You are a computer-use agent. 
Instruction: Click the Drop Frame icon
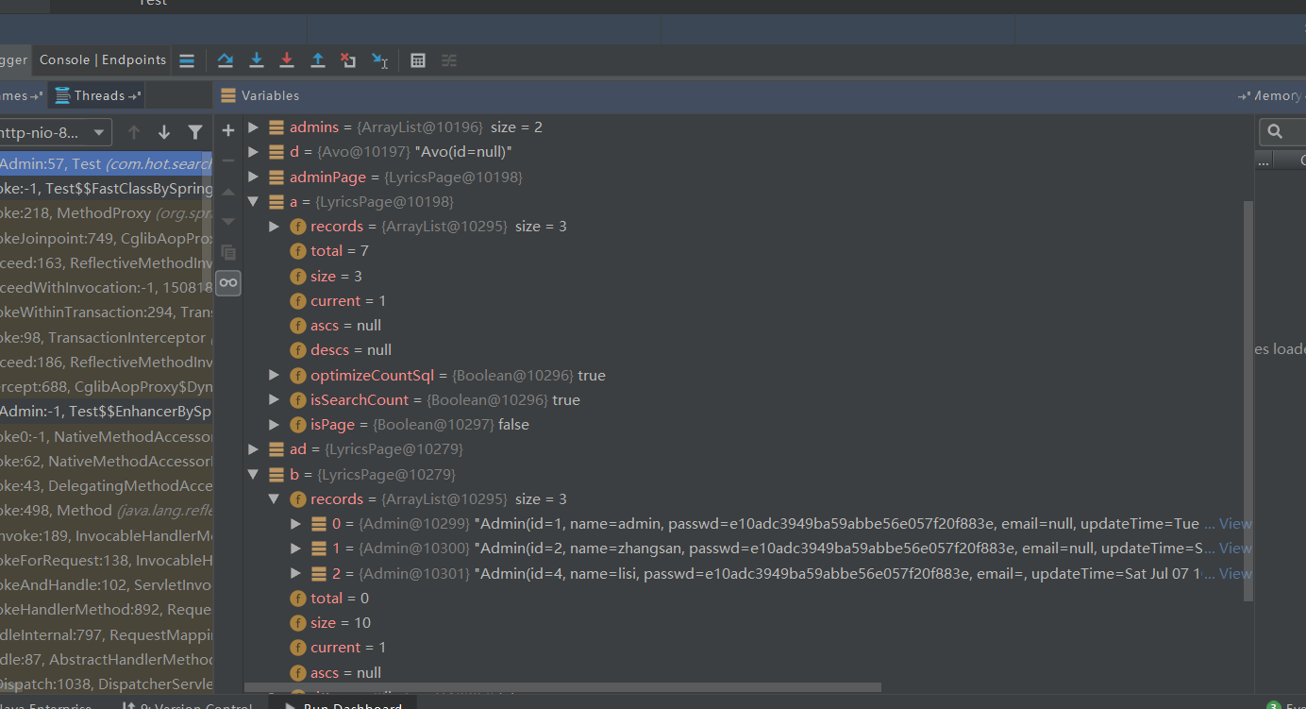[x=348, y=60]
